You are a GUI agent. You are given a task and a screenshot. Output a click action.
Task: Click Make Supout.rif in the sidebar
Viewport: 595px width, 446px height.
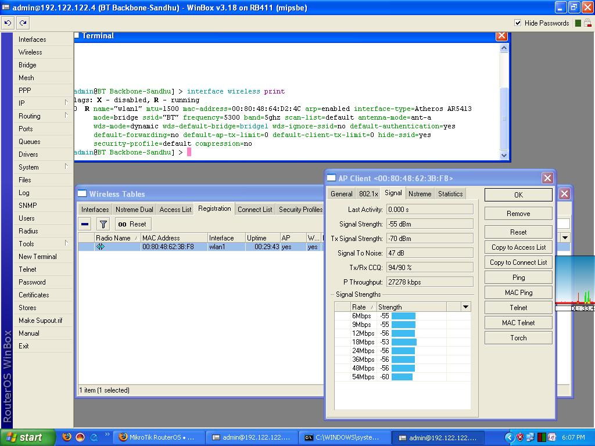(40, 321)
